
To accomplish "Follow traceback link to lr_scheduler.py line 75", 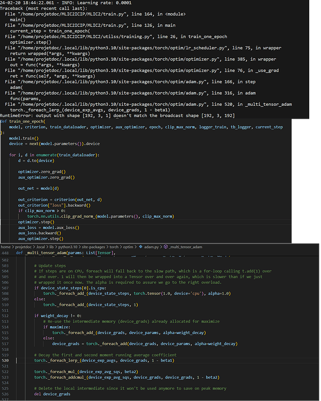I will 143,48.
